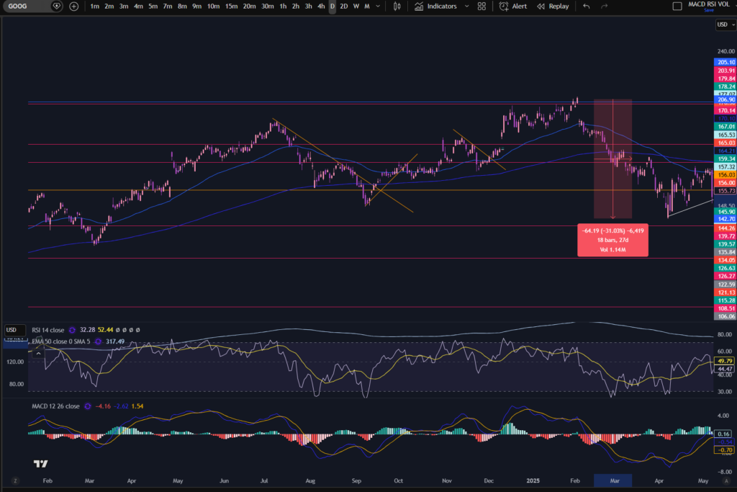This screenshot has width=737, height=492.
Task: Click the 108.51 price level label
Action: (x=725, y=308)
